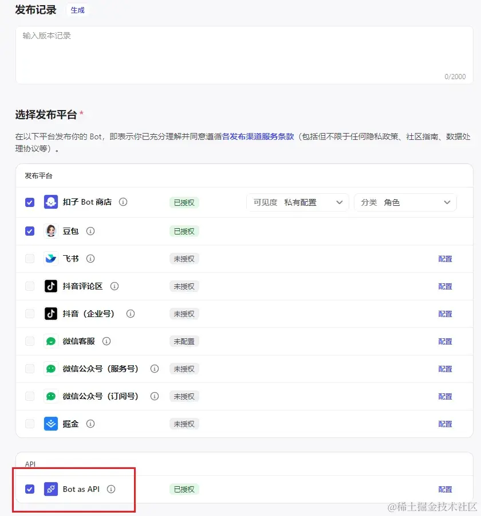Image resolution: width=481 pixels, height=516 pixels.
Task: Uncheck the 扣子 Bot 商店 checkbox
Action: click(30, 202)
